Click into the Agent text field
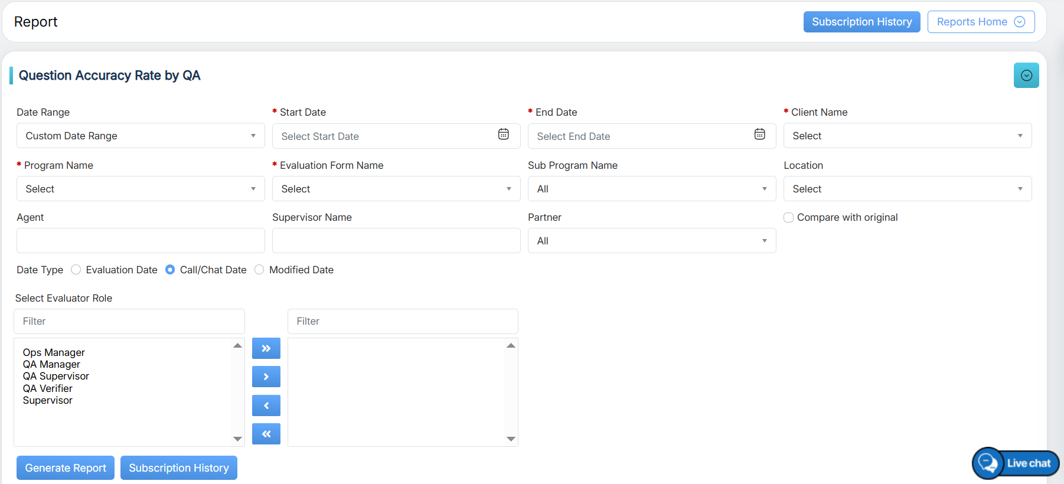1064x484 pixels. 141,241
